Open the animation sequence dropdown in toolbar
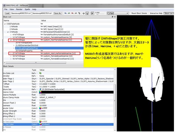The height and width of the screenshot is (134, 178). click(x=121, y=13)
